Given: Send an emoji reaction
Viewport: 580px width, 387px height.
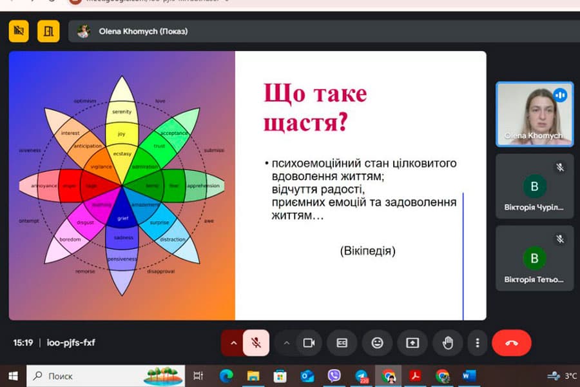Looking at the screenshot, I should 377,342.
